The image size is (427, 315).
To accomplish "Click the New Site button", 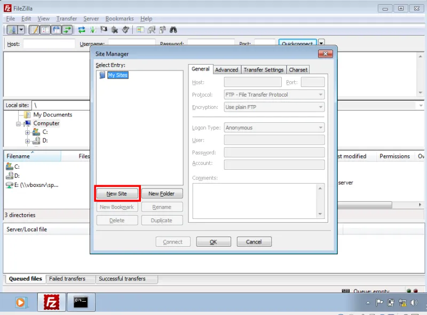I will pos(117,193).
